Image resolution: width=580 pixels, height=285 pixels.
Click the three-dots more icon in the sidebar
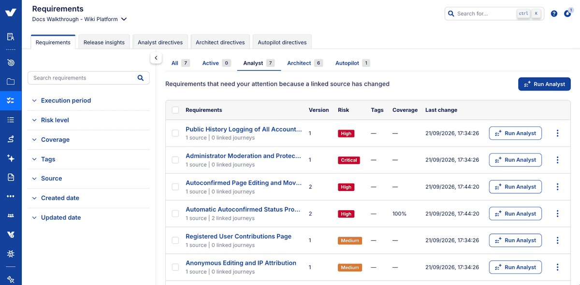pos(11,196)
